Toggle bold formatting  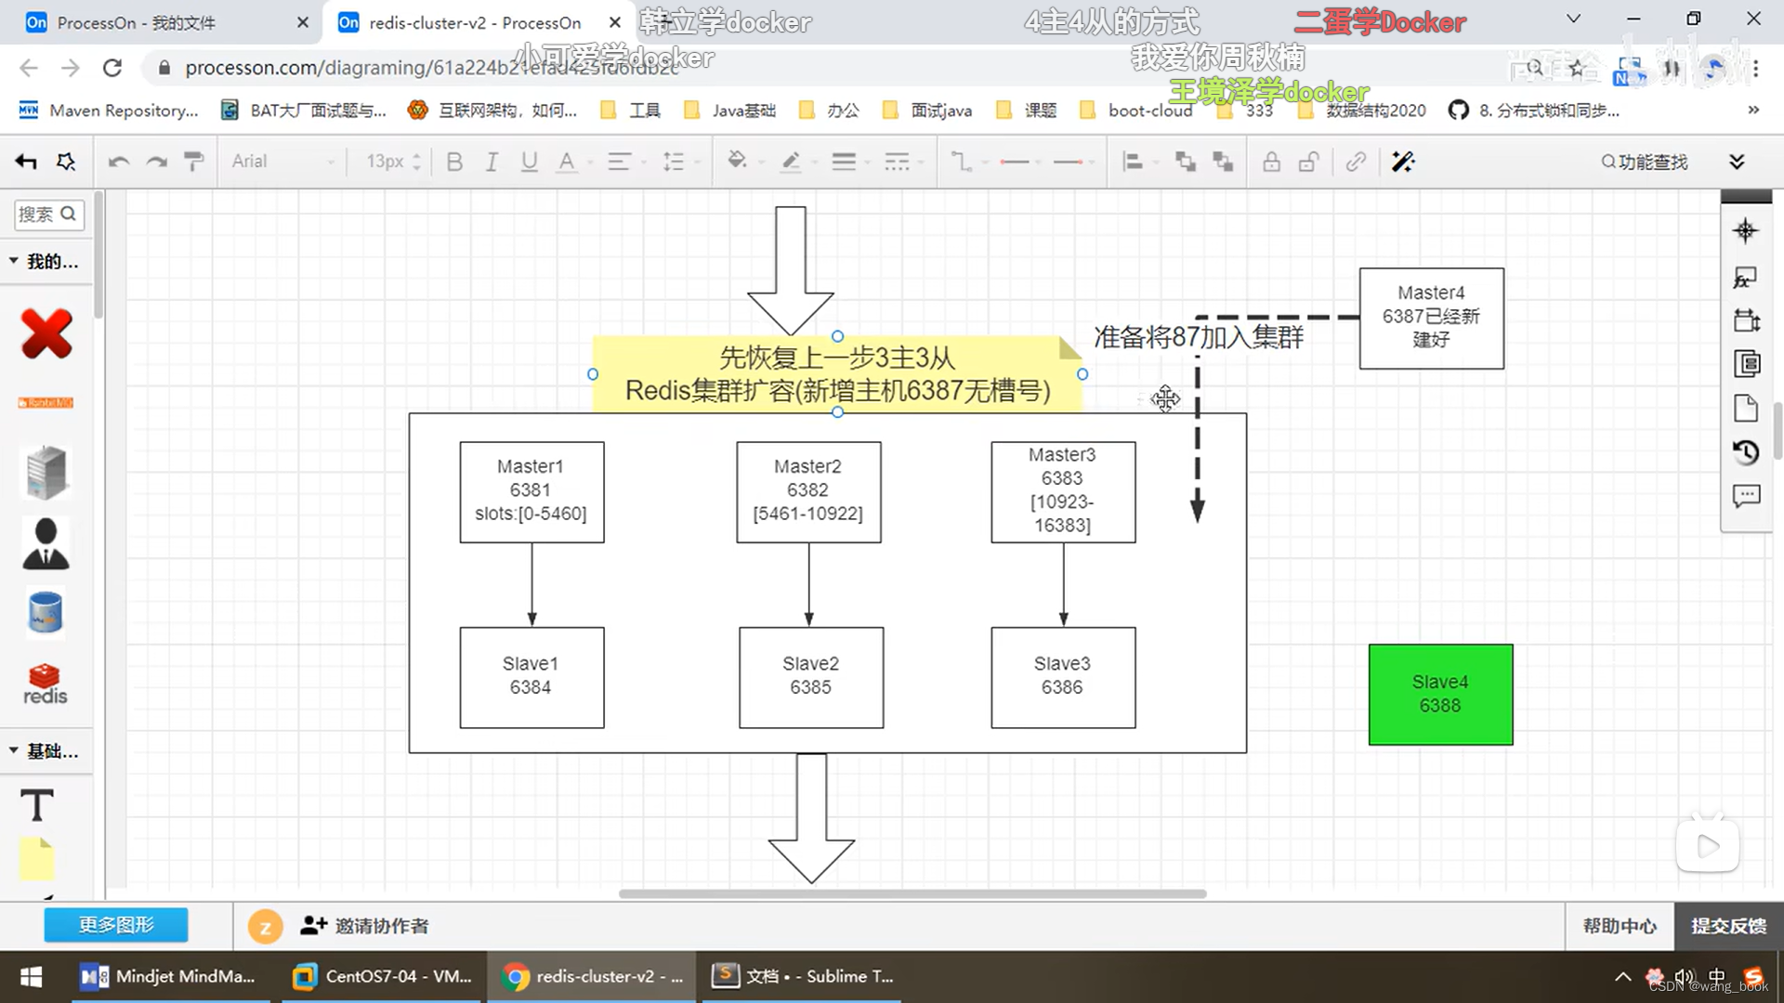coord(454,161)
